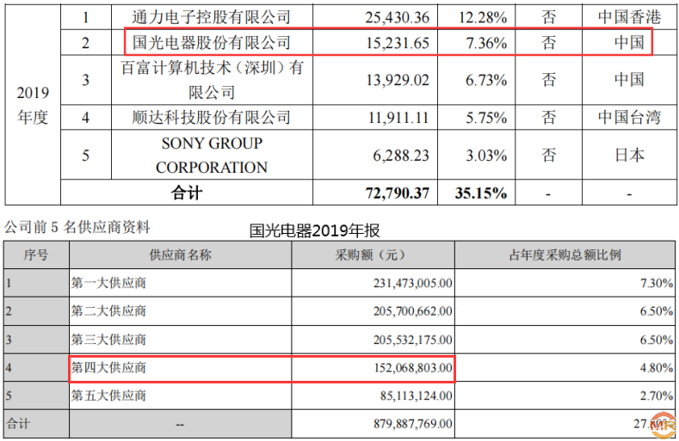Click the value 11,911.11
Screen dimensions: 679x441
click(x=398, y=118)
